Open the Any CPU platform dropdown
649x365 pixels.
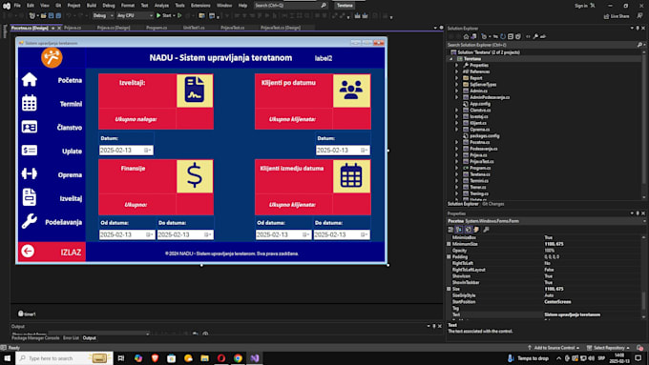pos(135,15)
